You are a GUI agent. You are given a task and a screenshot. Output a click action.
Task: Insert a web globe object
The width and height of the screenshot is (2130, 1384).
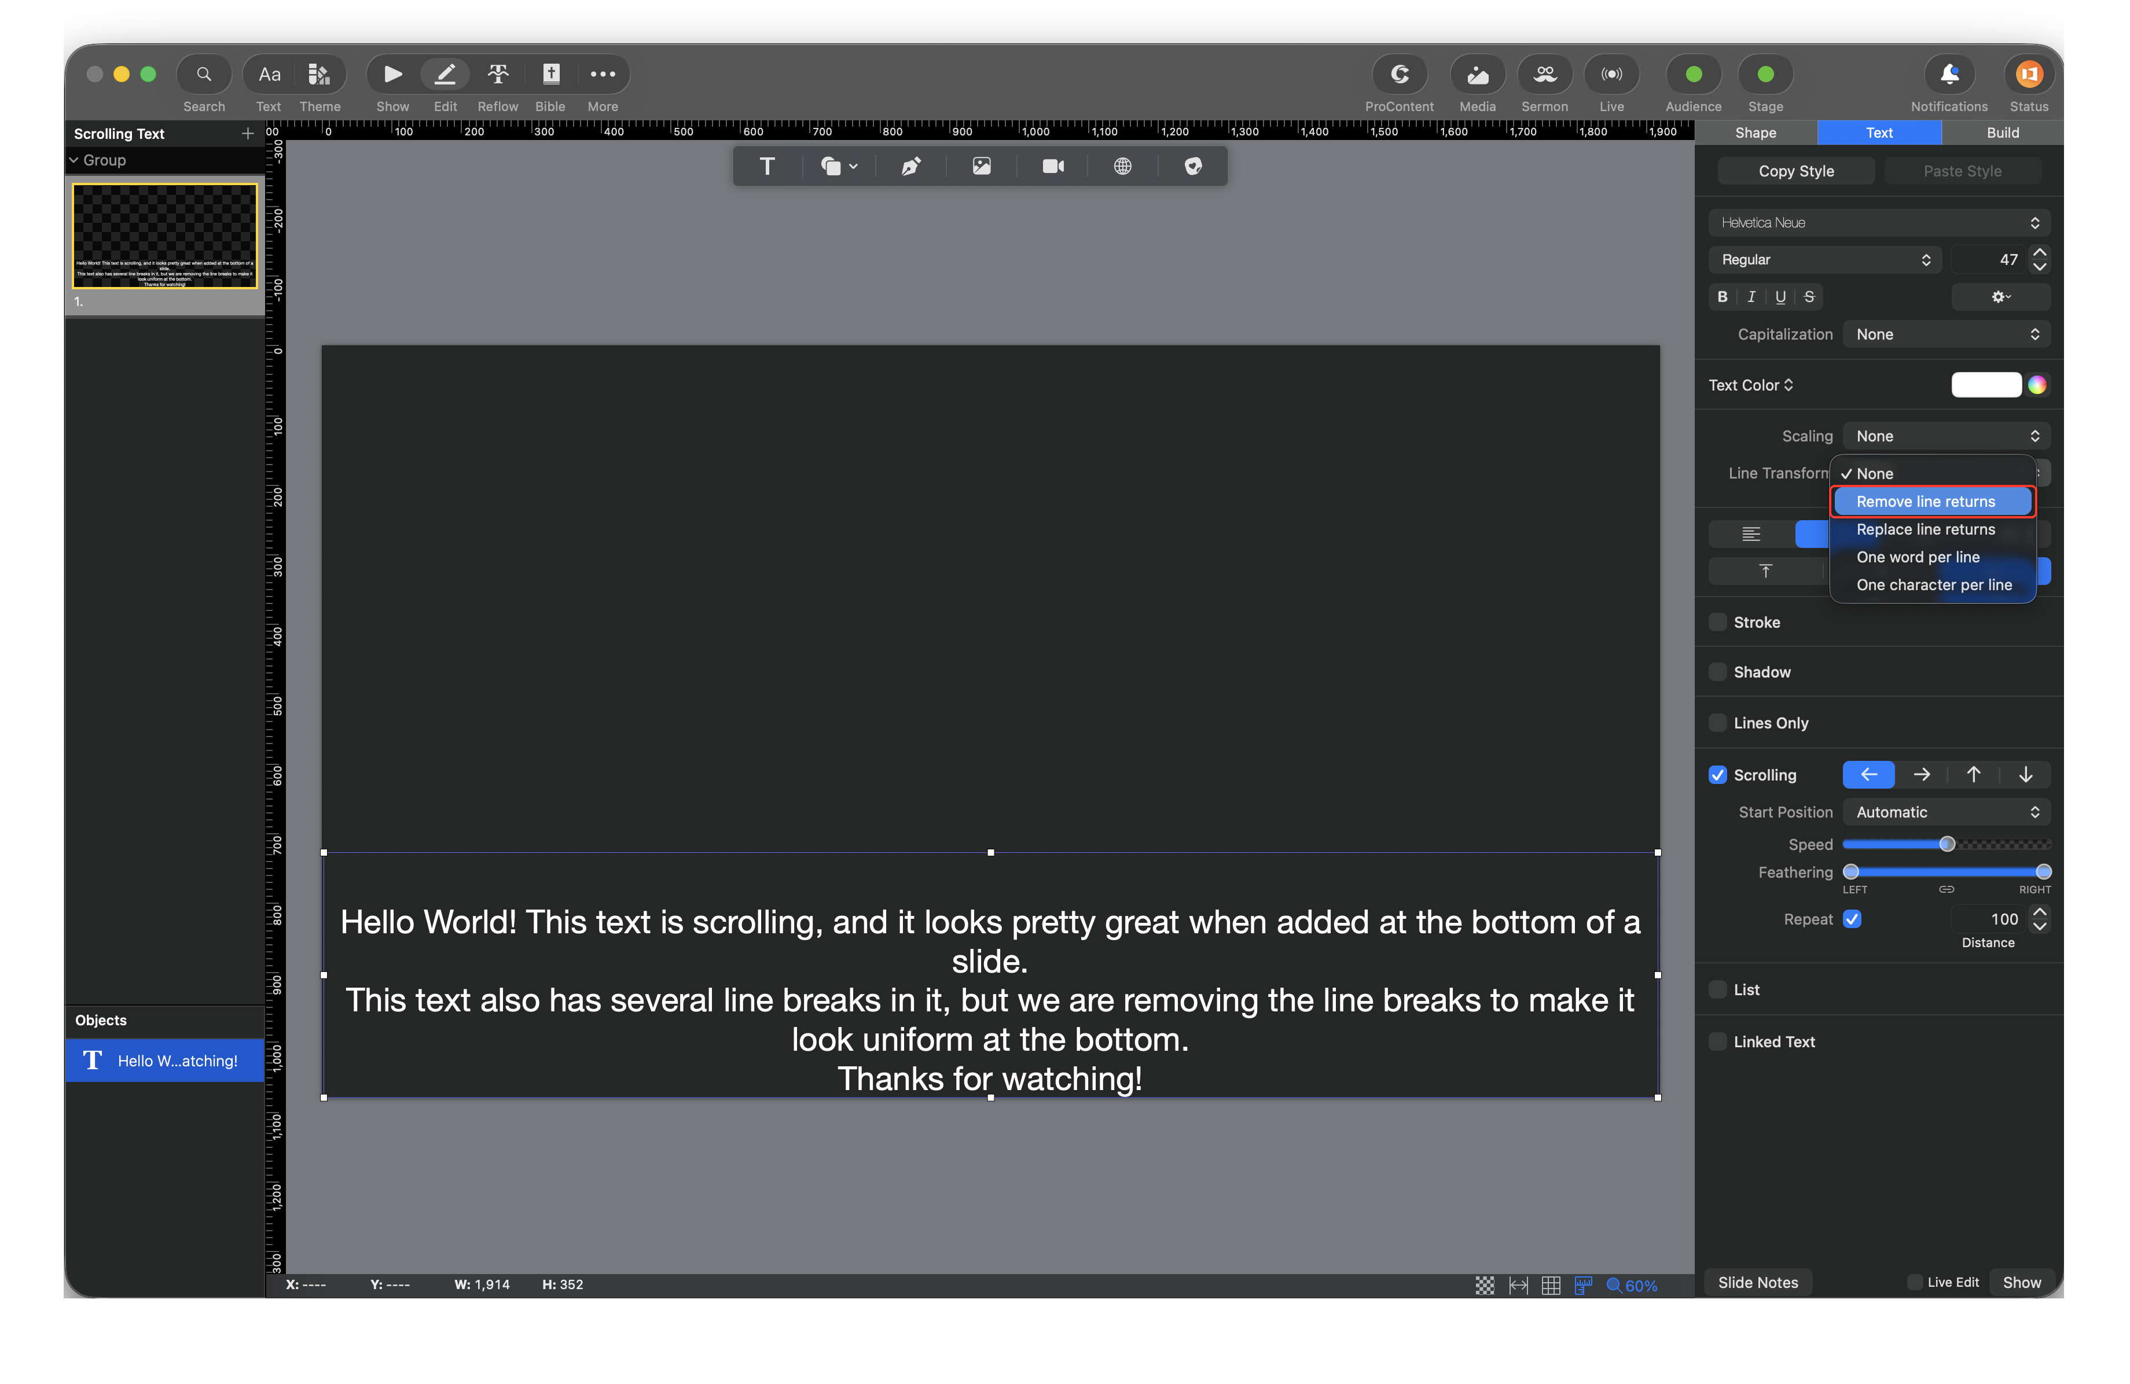coord(1122,165)
